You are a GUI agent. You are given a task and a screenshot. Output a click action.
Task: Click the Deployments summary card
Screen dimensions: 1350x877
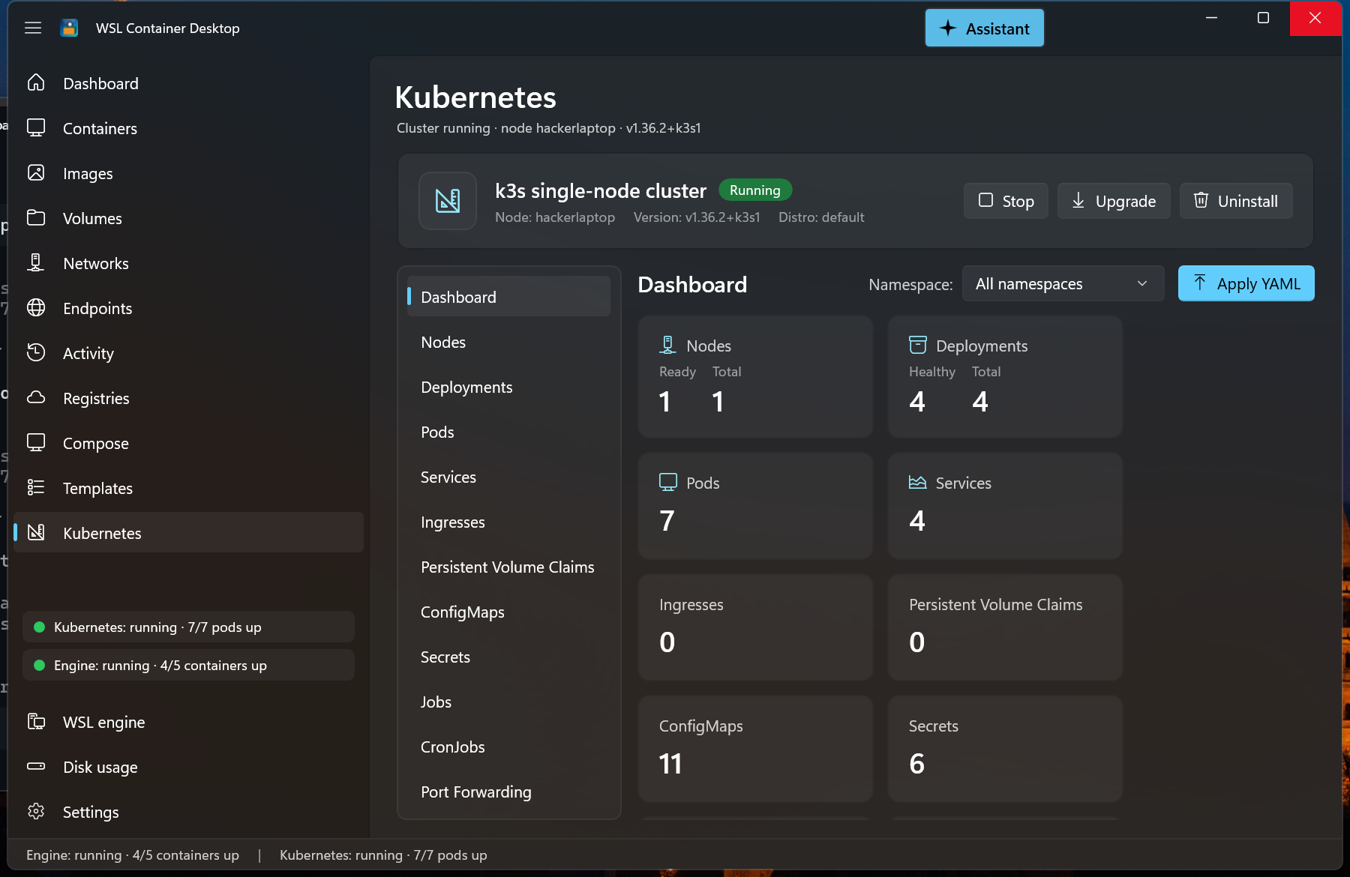[x=1005, y=376]
